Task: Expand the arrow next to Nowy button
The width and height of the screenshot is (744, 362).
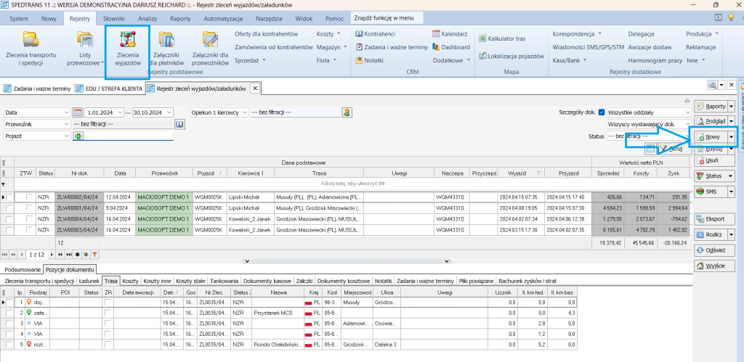Action: [x=732, y=137]
